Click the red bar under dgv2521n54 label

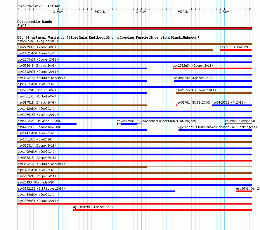(162, 210)
